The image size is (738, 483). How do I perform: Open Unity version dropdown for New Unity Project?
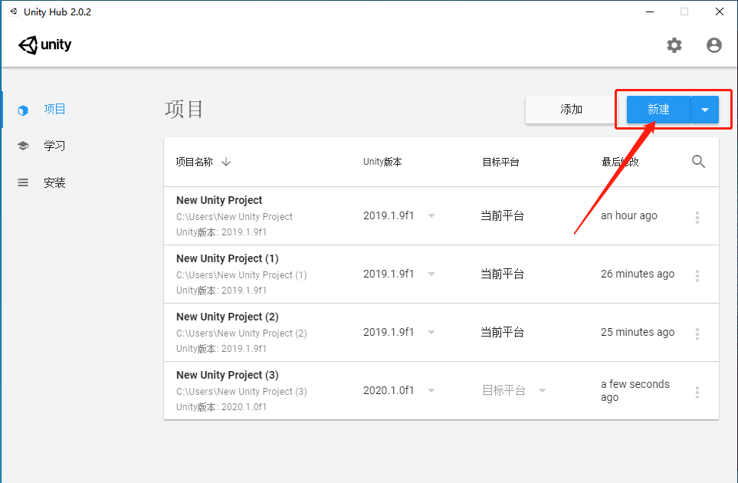click(431, 216)
